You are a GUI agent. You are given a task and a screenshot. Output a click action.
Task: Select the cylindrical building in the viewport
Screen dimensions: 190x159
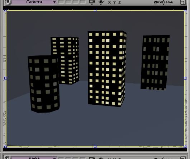[44, 84]
